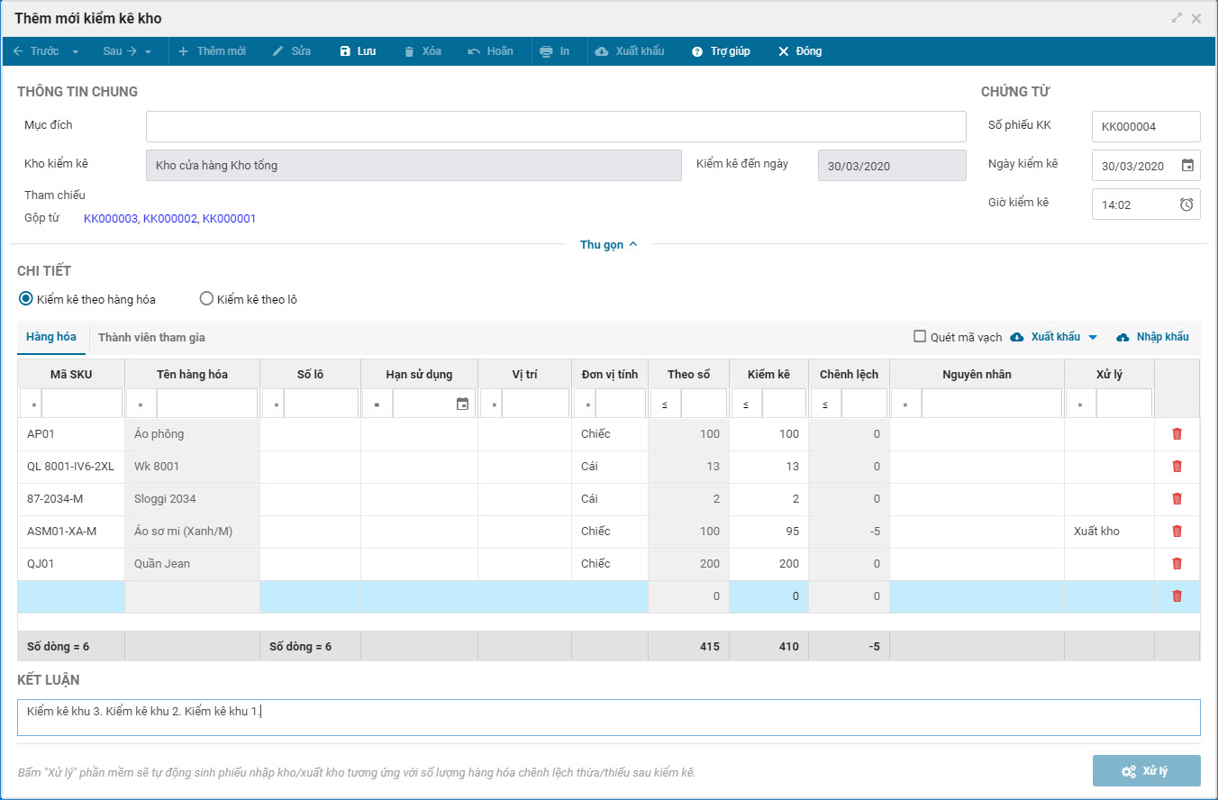Expand the Xuất khẩu dropdown above table
The width and height of the screenshot is (1218, 800).
click(1093, 337)
